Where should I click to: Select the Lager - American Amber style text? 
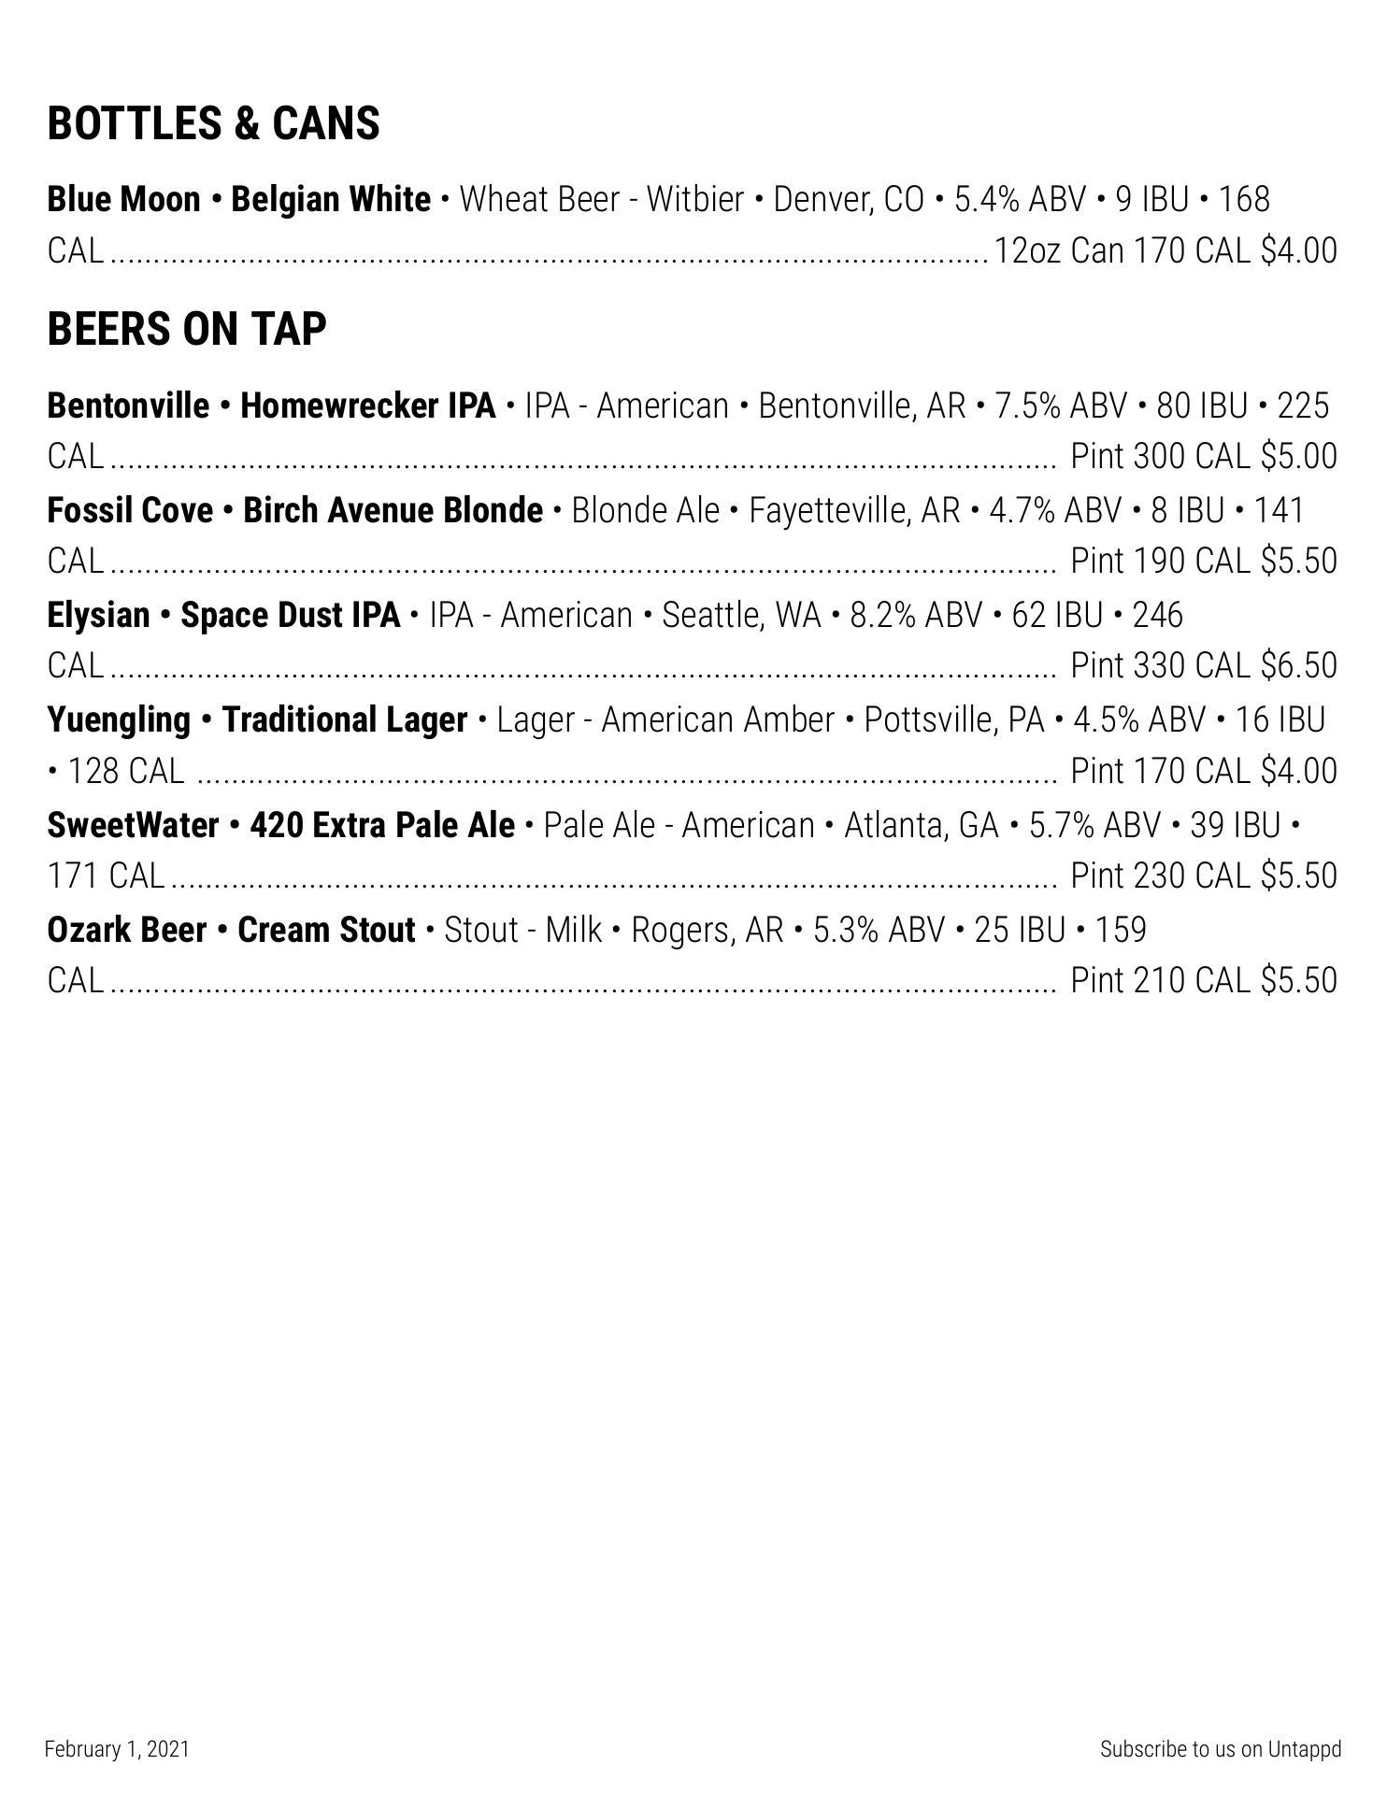(665, 720)
